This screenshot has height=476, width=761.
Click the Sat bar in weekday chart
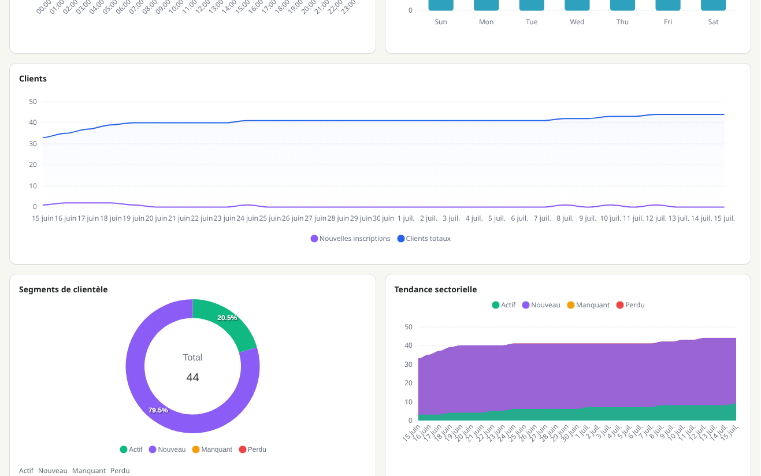click(x=714, y=5)
